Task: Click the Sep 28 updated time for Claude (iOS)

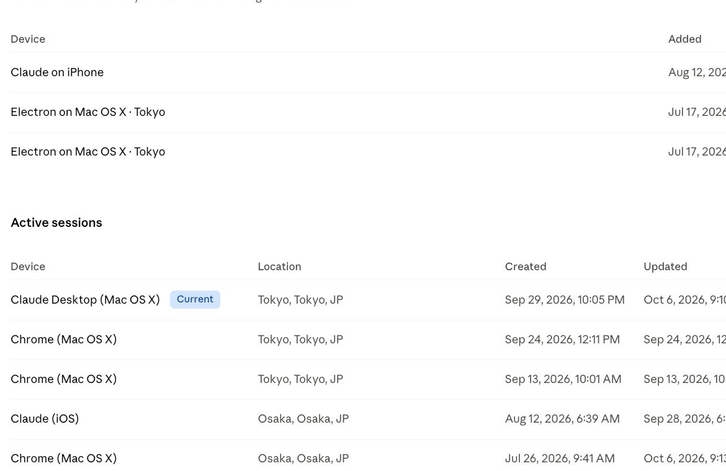Action: click(x=685, y=419)
